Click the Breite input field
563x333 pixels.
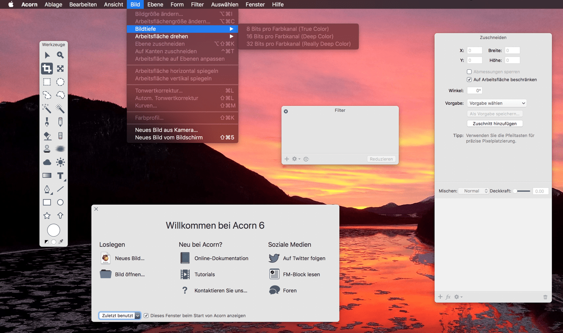[512, 51]
